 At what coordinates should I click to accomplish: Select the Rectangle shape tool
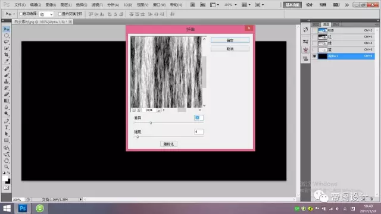tap(7, 140)
